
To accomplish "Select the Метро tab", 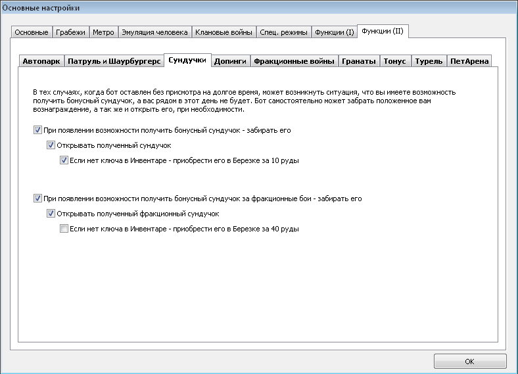I will point(103,32).
